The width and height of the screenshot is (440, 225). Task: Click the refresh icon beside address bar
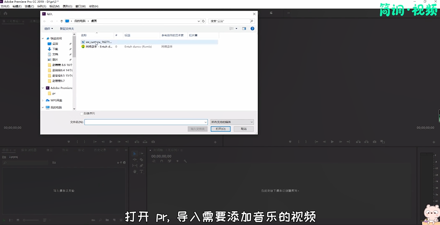click(x=203, y=21)
